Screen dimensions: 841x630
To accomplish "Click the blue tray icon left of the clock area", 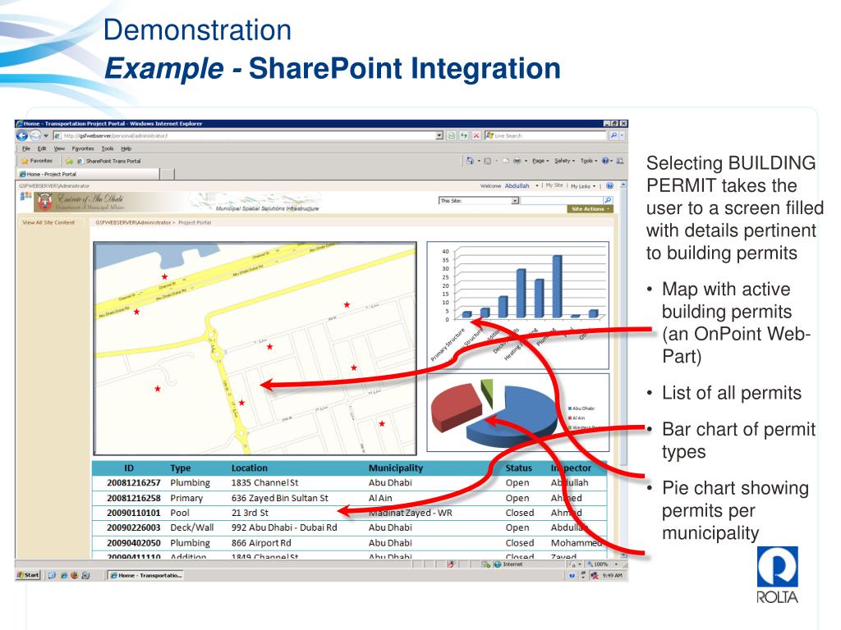I will (x=572, y=575).
